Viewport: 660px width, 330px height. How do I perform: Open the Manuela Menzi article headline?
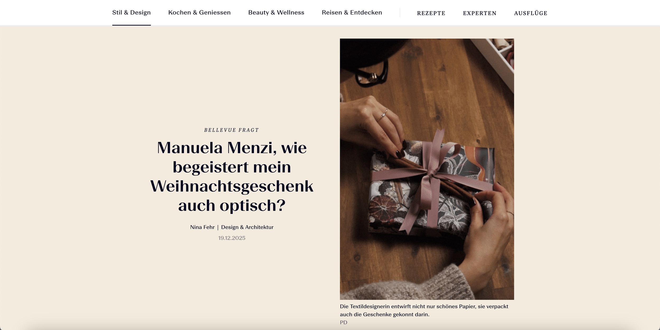click(232, 176)
